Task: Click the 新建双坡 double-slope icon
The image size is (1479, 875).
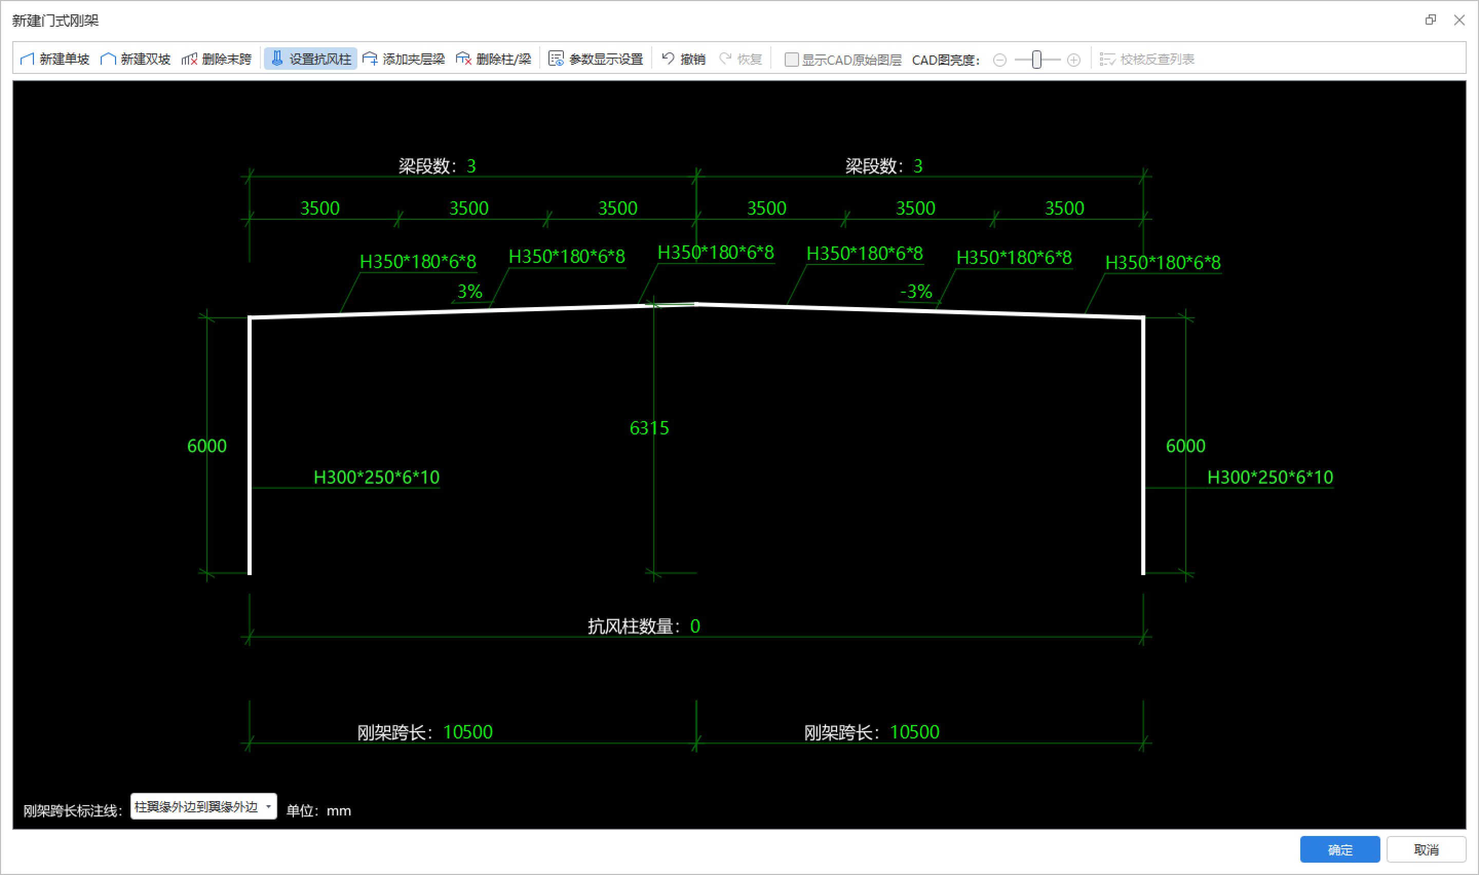Action: tap(108, 59)
